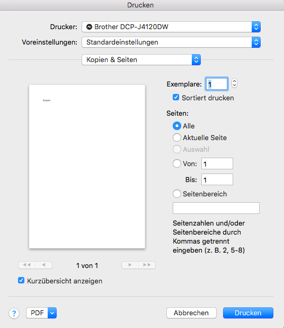Open PDF dropdown arrow menu

(x=52, y=313)
